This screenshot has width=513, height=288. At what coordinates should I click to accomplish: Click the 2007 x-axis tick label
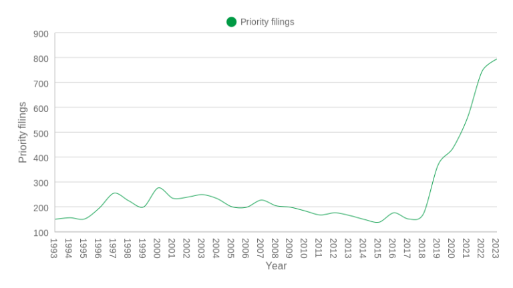tap(261, 248)
